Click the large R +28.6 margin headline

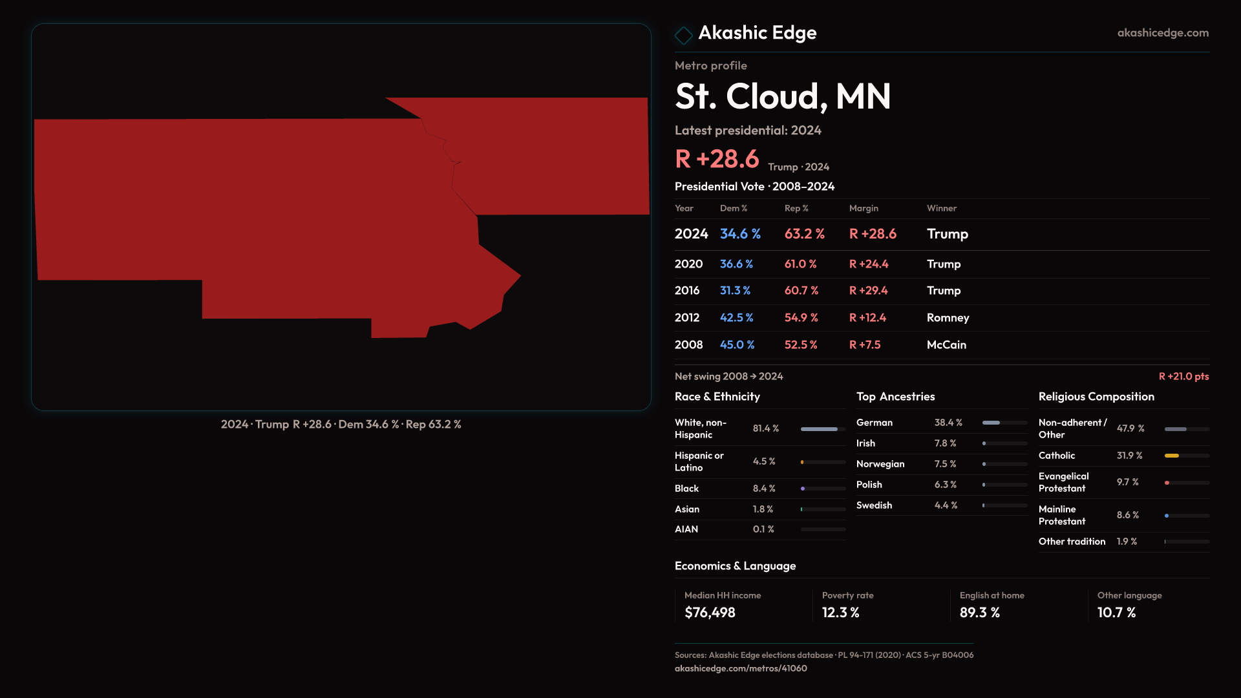[x=717, y=159]
